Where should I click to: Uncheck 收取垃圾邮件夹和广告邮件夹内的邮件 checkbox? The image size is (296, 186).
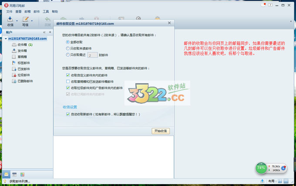[67, 88]
